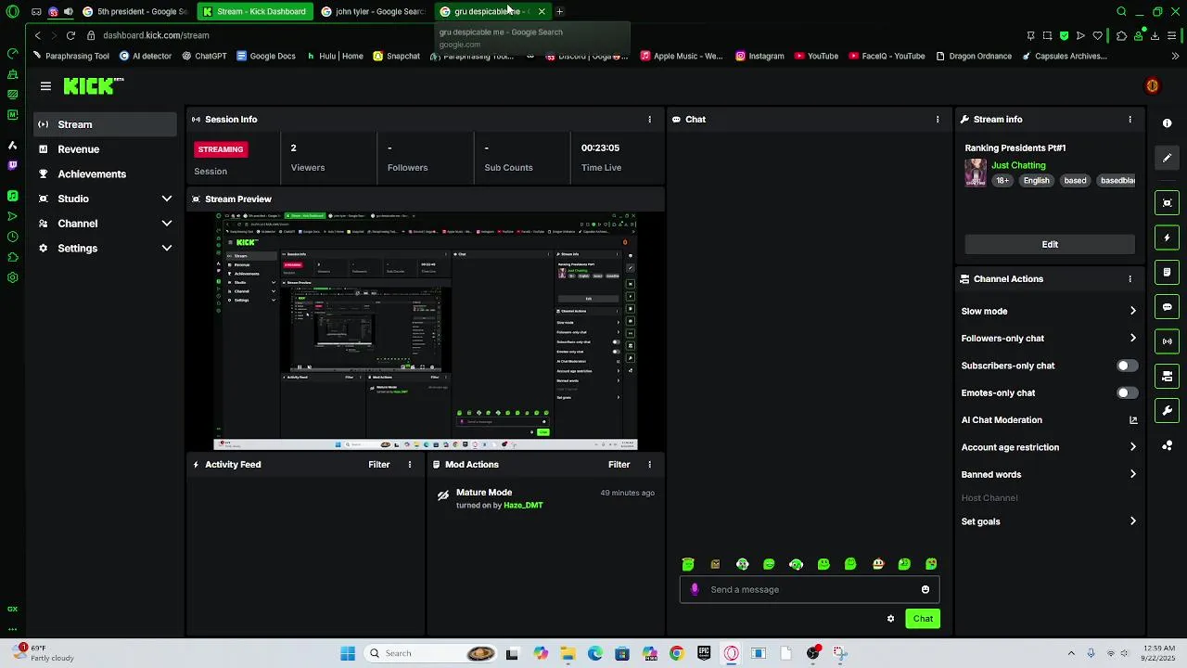The width and height of the screenshot is (1187, 668).
Task: Click the info icon in right toolbar
Action: point(1167,122)
